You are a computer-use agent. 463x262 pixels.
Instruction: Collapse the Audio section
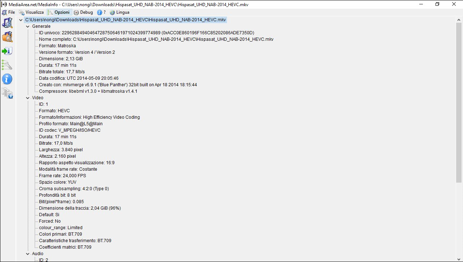click(28, 254)
